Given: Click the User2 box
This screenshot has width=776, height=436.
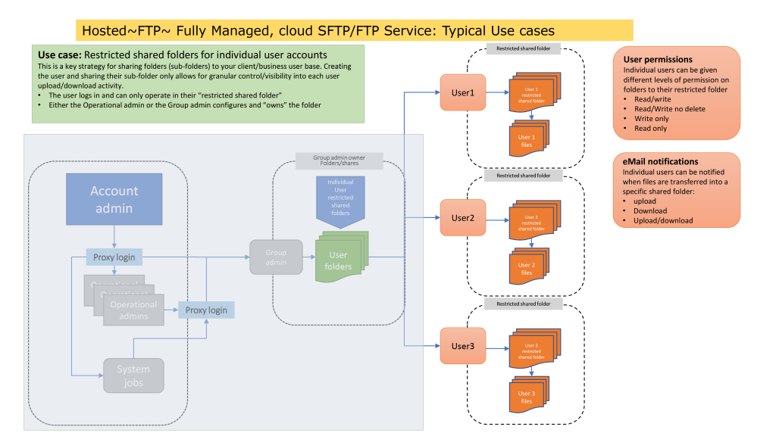Looking at the screenshot, I should click(x=463, y=217).
